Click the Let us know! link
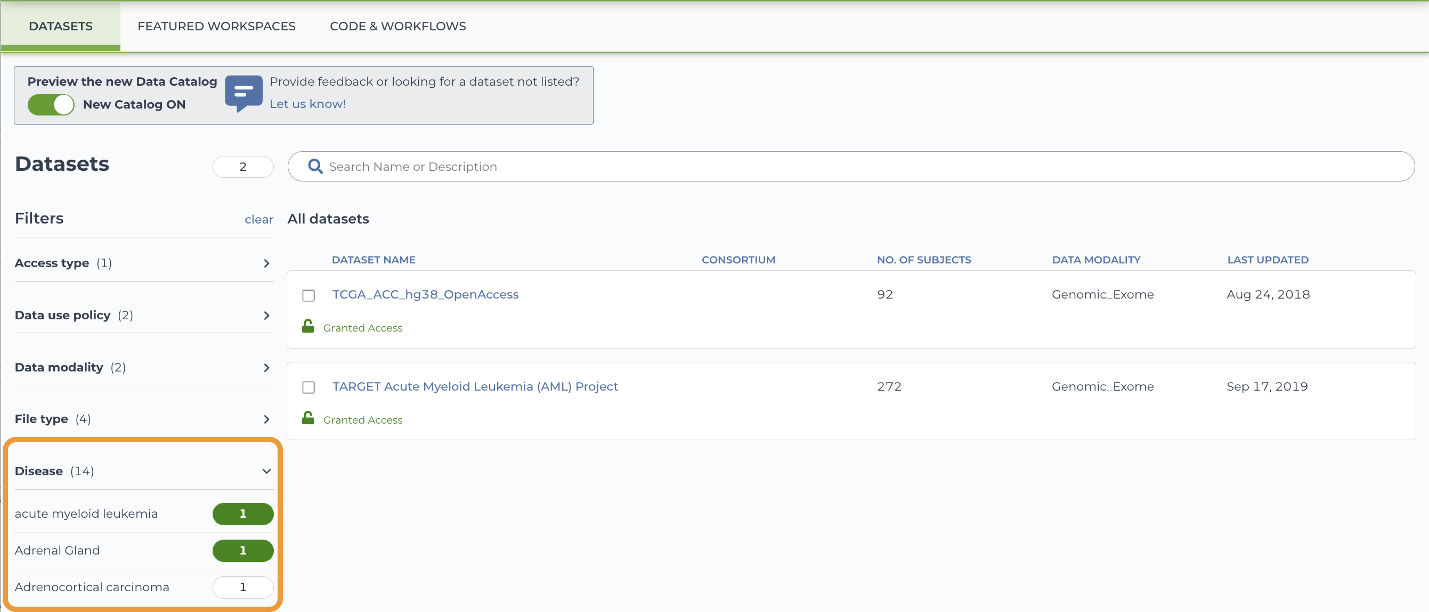The height and width of the screenshot is (612, 1429). pos(307,104)
